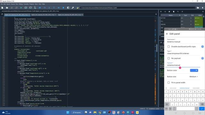Open the editor options menu at top right
205x115 pixels.
pyautogui.click(x=156, y=14)
